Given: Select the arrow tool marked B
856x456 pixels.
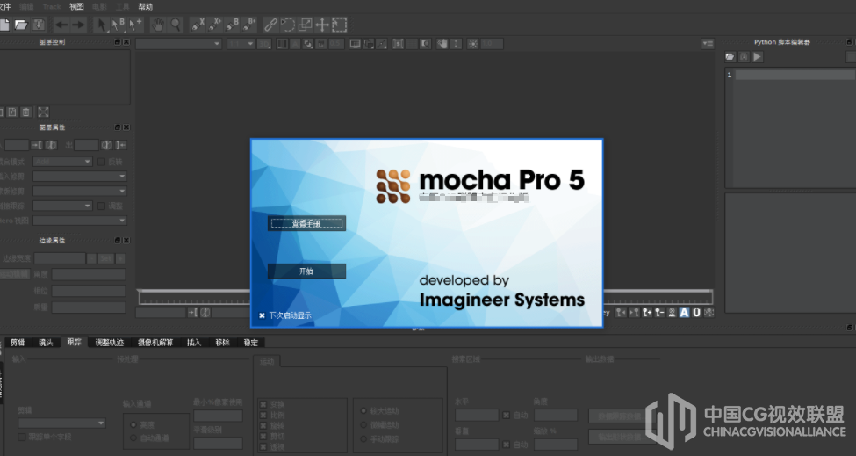Looking at the screenshot, I should coord(118,25).
